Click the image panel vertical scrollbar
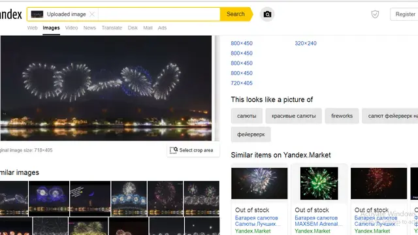This screenshot has height=235, width=418. point(217,88)
